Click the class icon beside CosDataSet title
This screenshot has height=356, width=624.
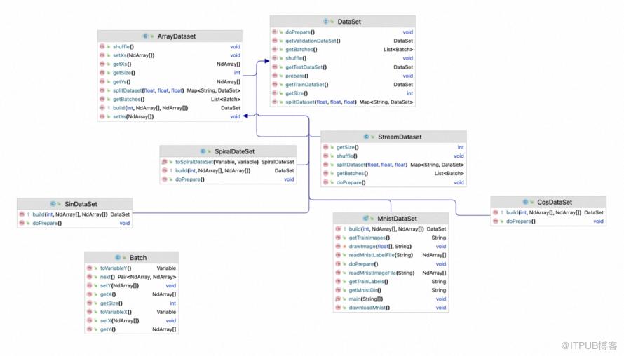[526, 202]
